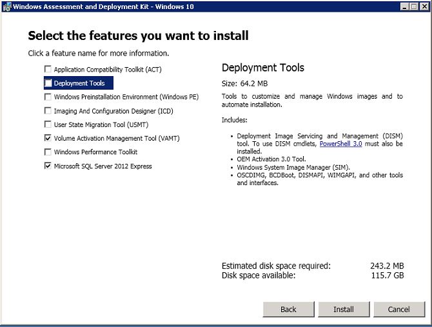Enable Application Compatibility Toolkit (ACT) checkbox
This screenshot has width=432, height=327.
click(48, 70)
